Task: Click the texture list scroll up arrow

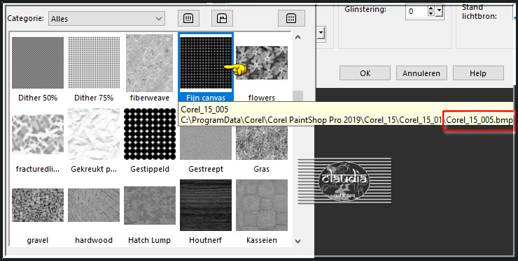Action: [x=298, y=37]
